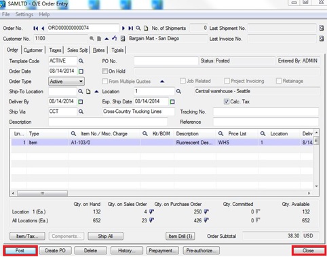
Task: Click the Prepayment button
Action: pyautogui.click(x=163, y=251)
